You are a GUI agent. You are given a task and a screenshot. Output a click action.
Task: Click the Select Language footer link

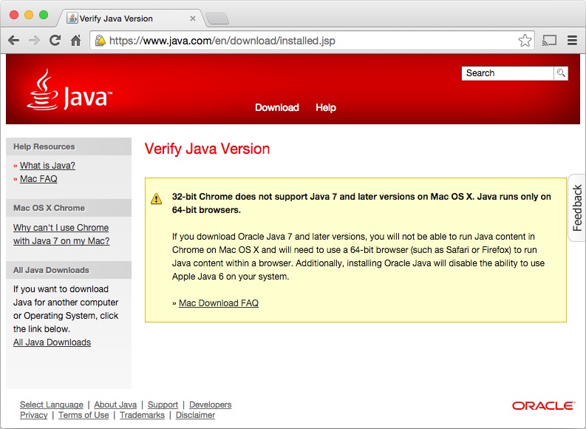pyautogui.click(x=52, y=405)
